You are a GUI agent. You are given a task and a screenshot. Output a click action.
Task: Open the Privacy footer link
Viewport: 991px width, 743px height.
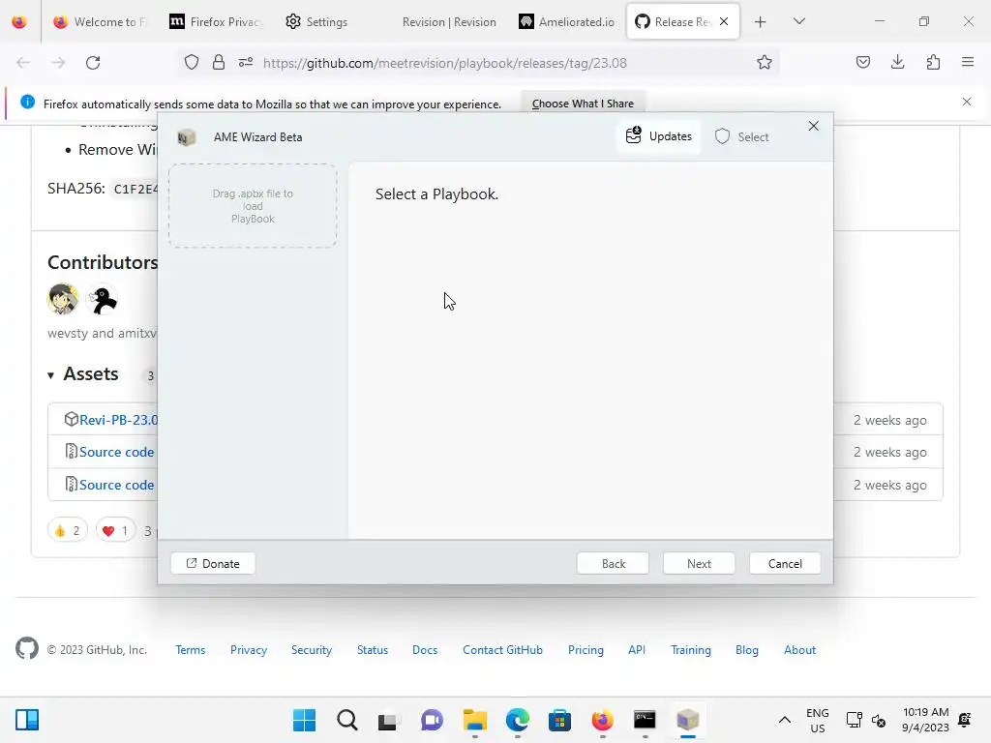249,649
